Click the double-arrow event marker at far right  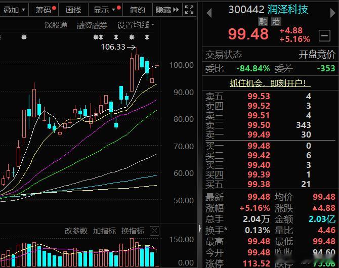tap(147, 37)
